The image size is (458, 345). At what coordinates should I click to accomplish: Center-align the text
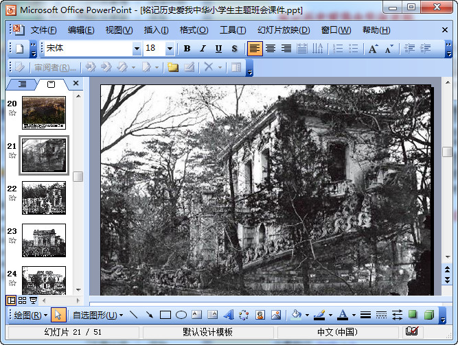click(x=271, y=49)
